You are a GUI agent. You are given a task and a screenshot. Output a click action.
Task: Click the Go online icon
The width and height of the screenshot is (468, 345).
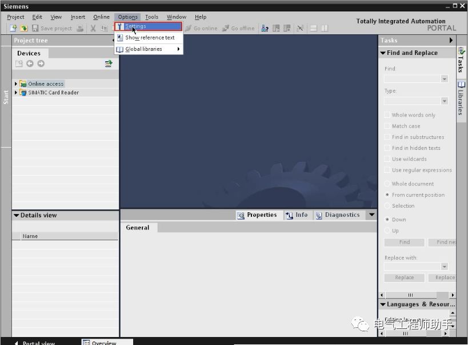[x=188, y=28]
